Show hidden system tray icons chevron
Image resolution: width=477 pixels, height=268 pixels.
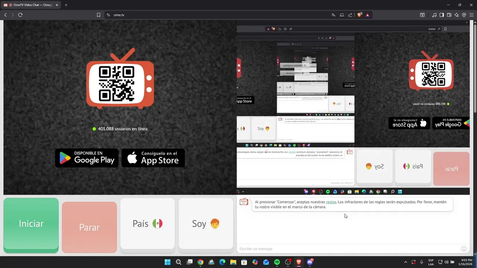(x=406, y=262)
